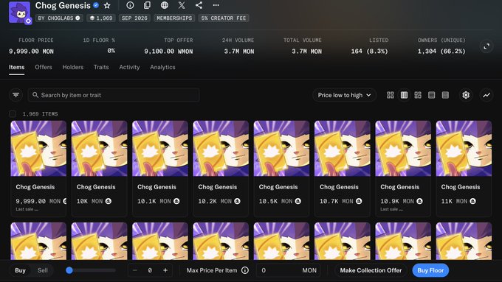This screenshot has width=502, height=282.
Task: Open the display settings gear icon
Action: 466,95
